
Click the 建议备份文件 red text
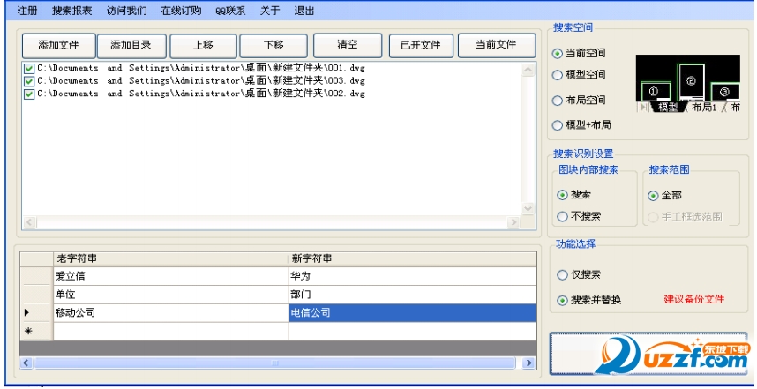pos(694,299)
